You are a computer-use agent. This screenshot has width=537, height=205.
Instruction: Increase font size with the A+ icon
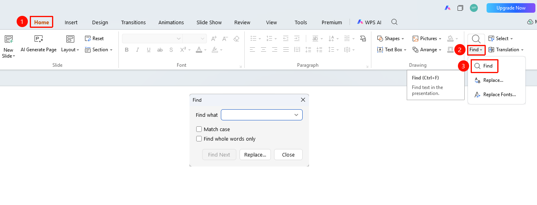(x=214, y=39)
